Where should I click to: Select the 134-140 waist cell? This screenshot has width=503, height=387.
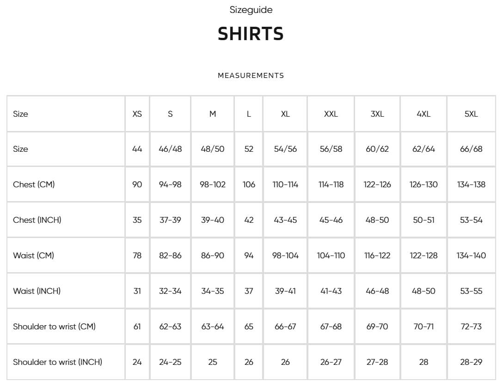(471, 256)
